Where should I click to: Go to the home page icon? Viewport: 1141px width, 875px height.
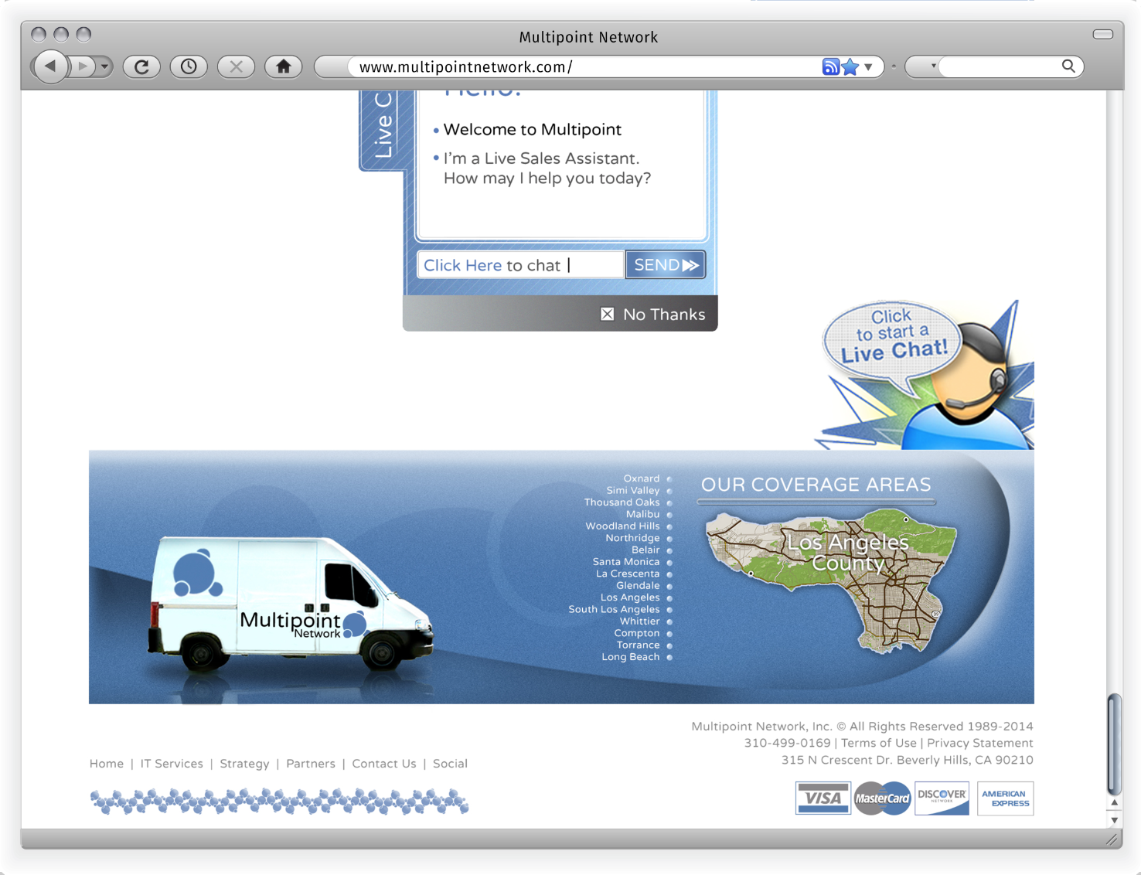click(283, 66)
